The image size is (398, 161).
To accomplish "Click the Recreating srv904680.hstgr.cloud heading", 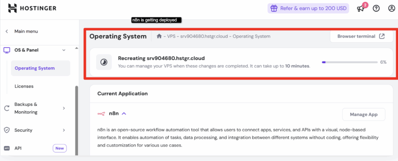I will 161,58.
